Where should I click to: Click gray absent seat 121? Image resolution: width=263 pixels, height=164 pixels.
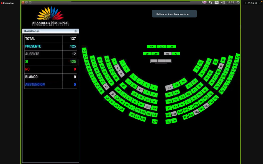147,107
